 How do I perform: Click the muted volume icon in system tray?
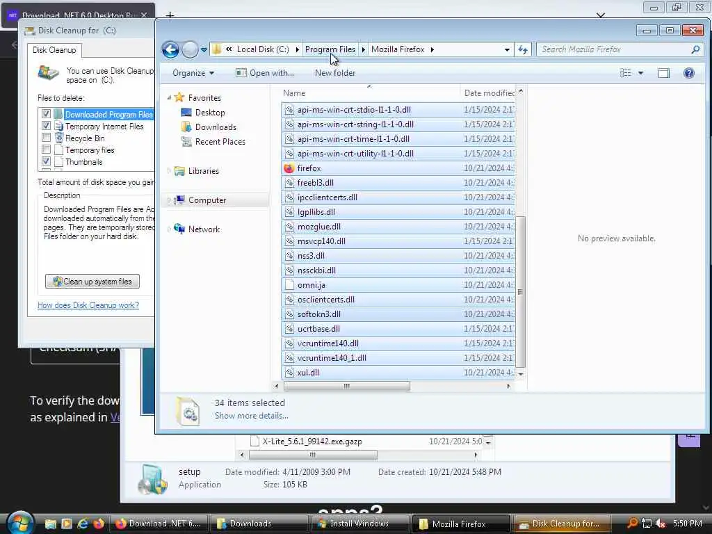point(661,524)
